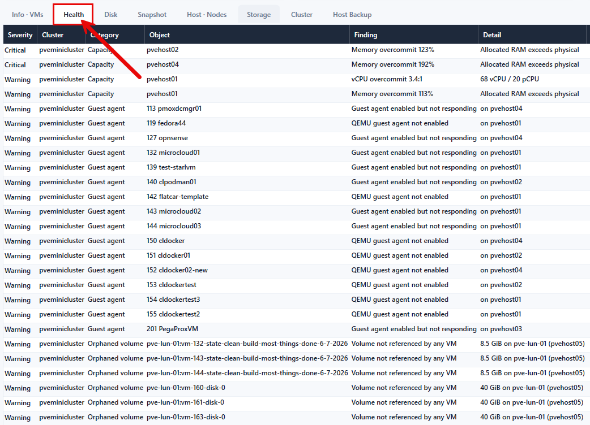
Task: Click 'Memory overcommit 113%' finding
Action: [x=392, y=93]
